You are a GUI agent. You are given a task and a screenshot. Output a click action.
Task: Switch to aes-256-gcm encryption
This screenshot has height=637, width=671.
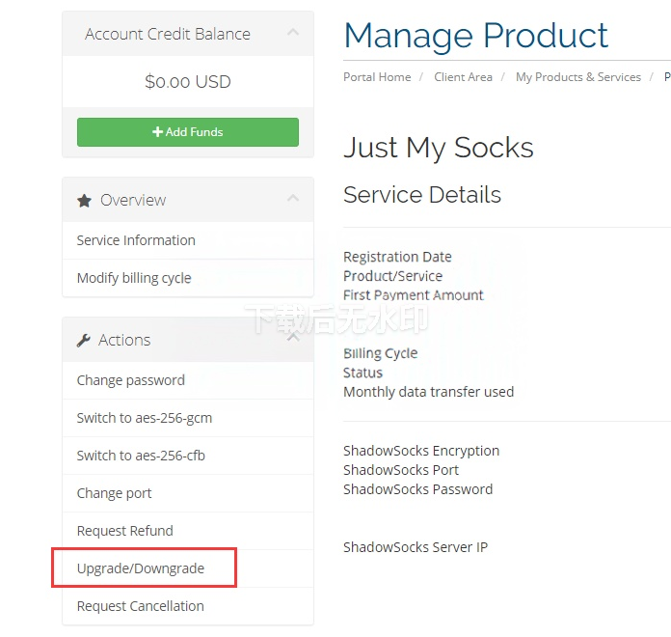(x=145, y=418)
